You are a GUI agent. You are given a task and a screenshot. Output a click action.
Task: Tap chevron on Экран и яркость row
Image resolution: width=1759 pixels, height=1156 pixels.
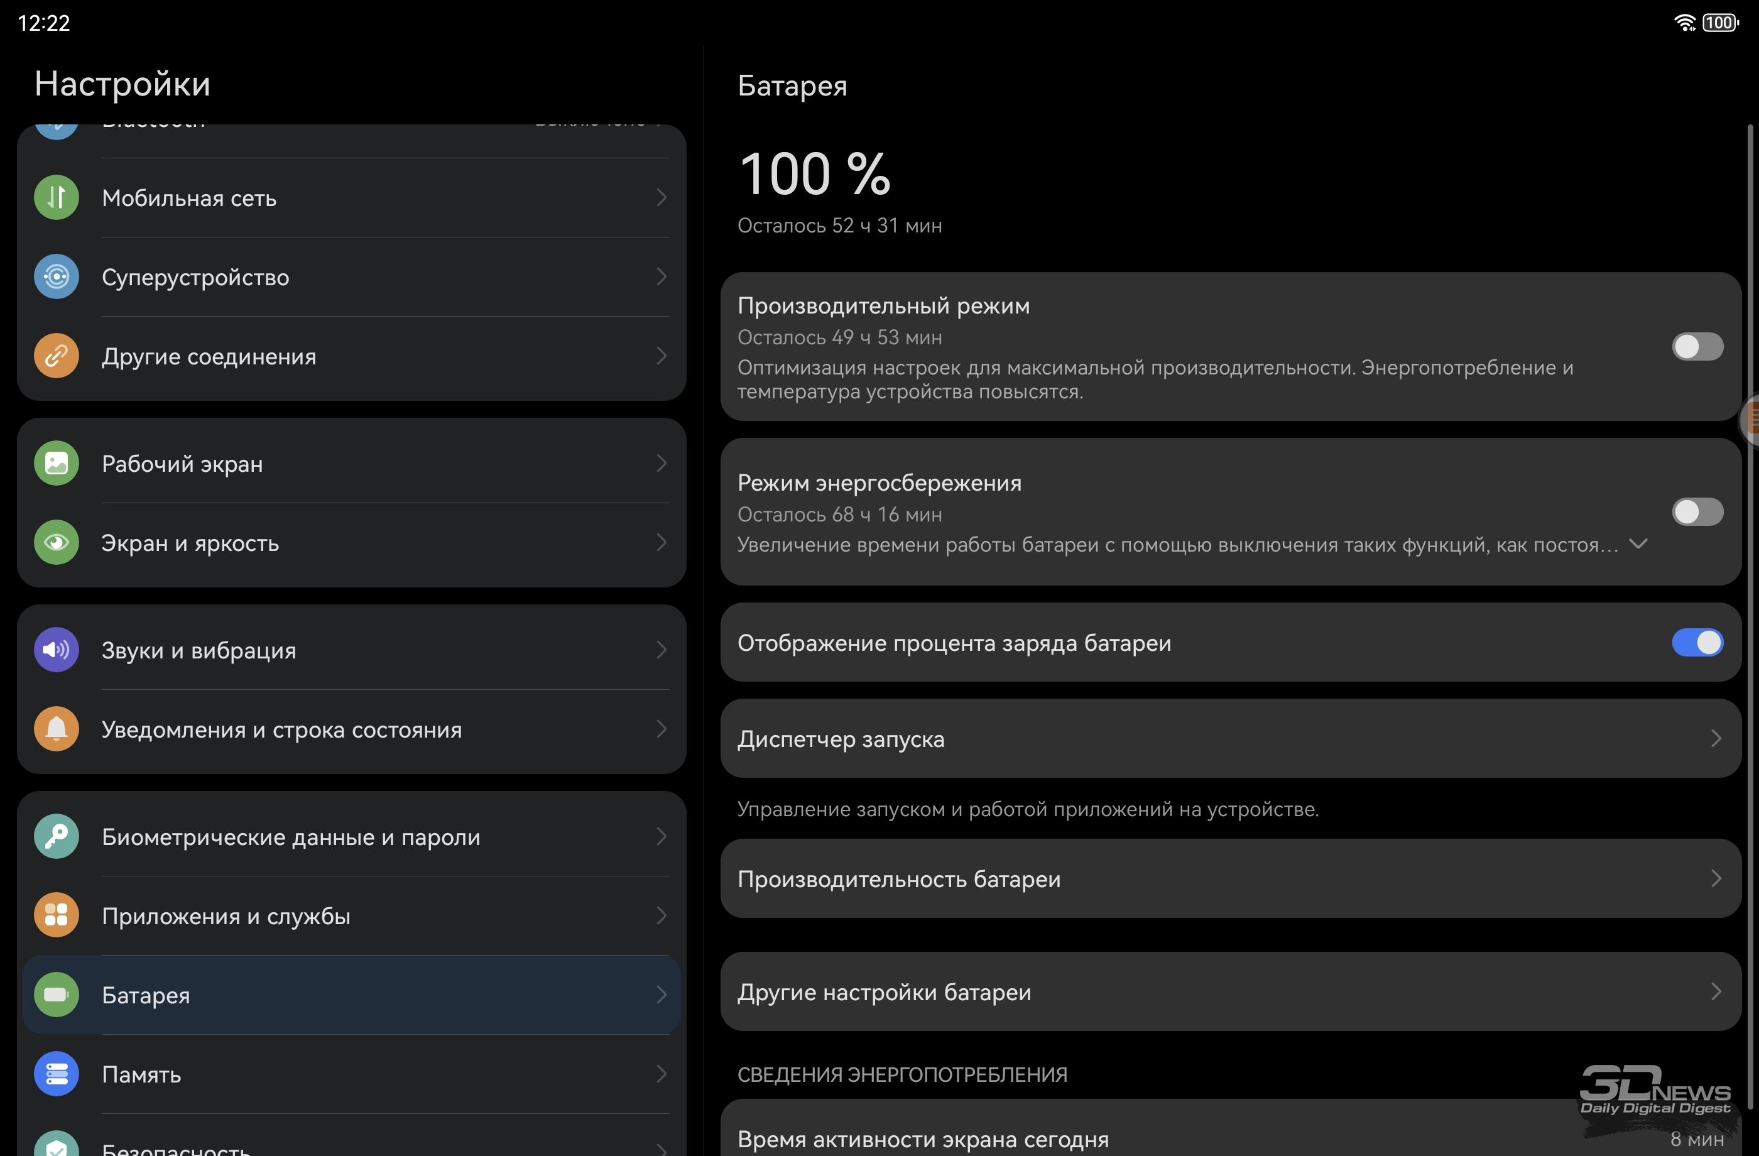(661, 543)
